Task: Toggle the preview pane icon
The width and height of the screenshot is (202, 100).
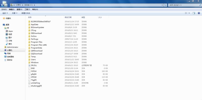Action: (x=194, y=13)
